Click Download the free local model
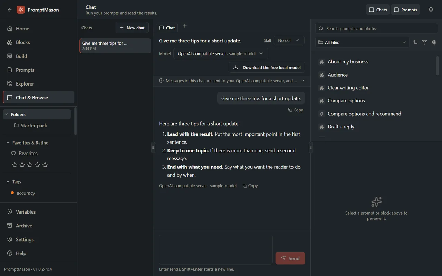The height and width of the screenshot is (276, 442). click(x=267, y=67)
